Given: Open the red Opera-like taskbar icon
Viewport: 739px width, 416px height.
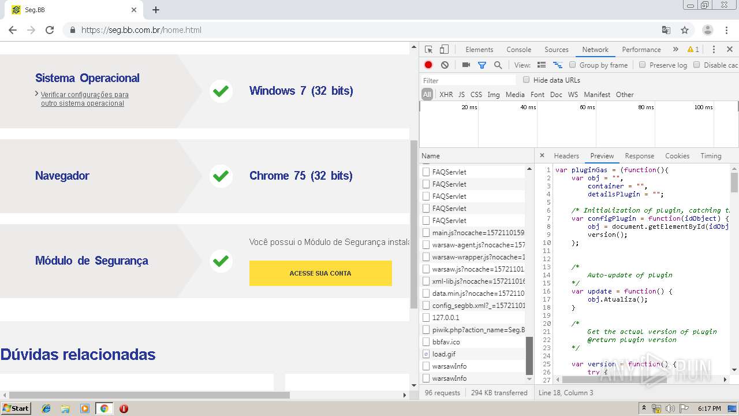Looking at the screenshot, I should [x=124, y=408].
